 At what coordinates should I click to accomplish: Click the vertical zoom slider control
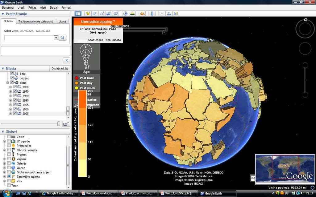[305, 80]
